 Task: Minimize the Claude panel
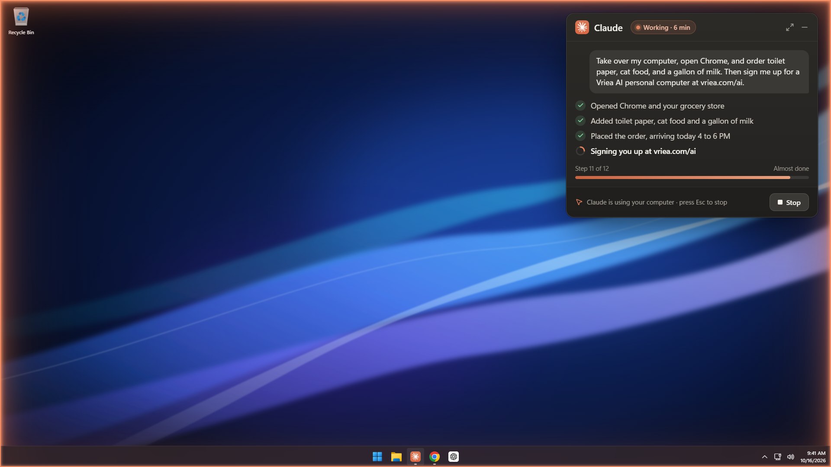(x=805, y=27)
